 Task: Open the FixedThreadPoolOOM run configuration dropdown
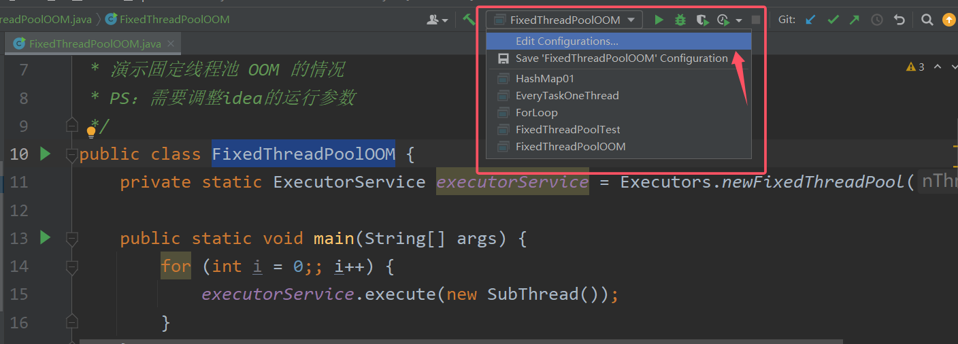click(565, 20)
